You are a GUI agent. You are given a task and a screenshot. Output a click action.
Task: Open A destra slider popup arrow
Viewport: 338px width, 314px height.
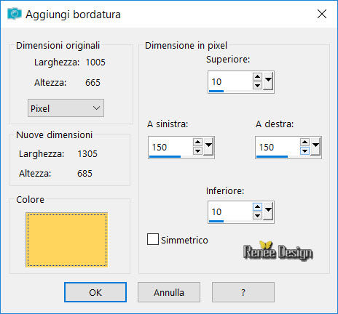coord(315,146)
